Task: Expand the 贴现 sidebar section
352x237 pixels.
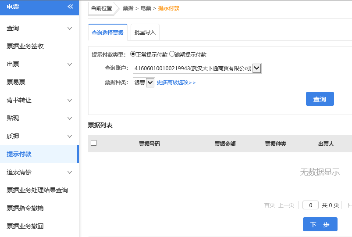Action: 70,118
